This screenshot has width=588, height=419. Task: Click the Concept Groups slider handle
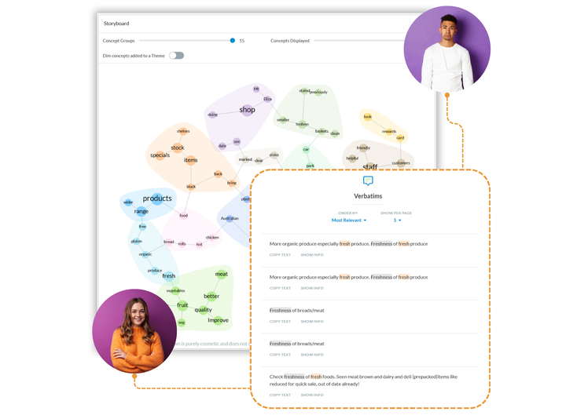pyautogui.click(x=233, y=41)
